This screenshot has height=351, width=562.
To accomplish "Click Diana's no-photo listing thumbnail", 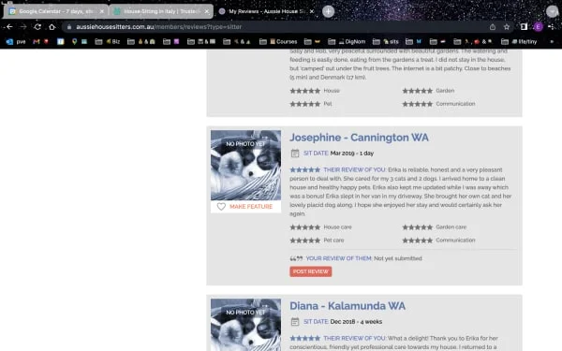I will coord(245,325).
